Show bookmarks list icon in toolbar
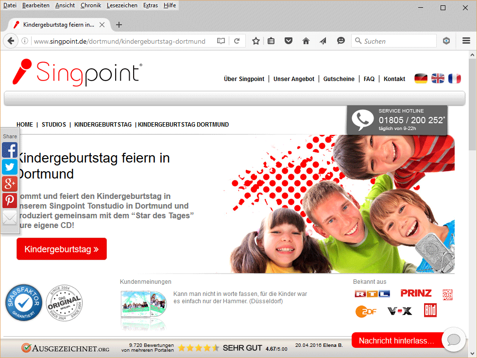Image resolution: width=477 pixels, height=358 pixels. click(x=271, y=41)
